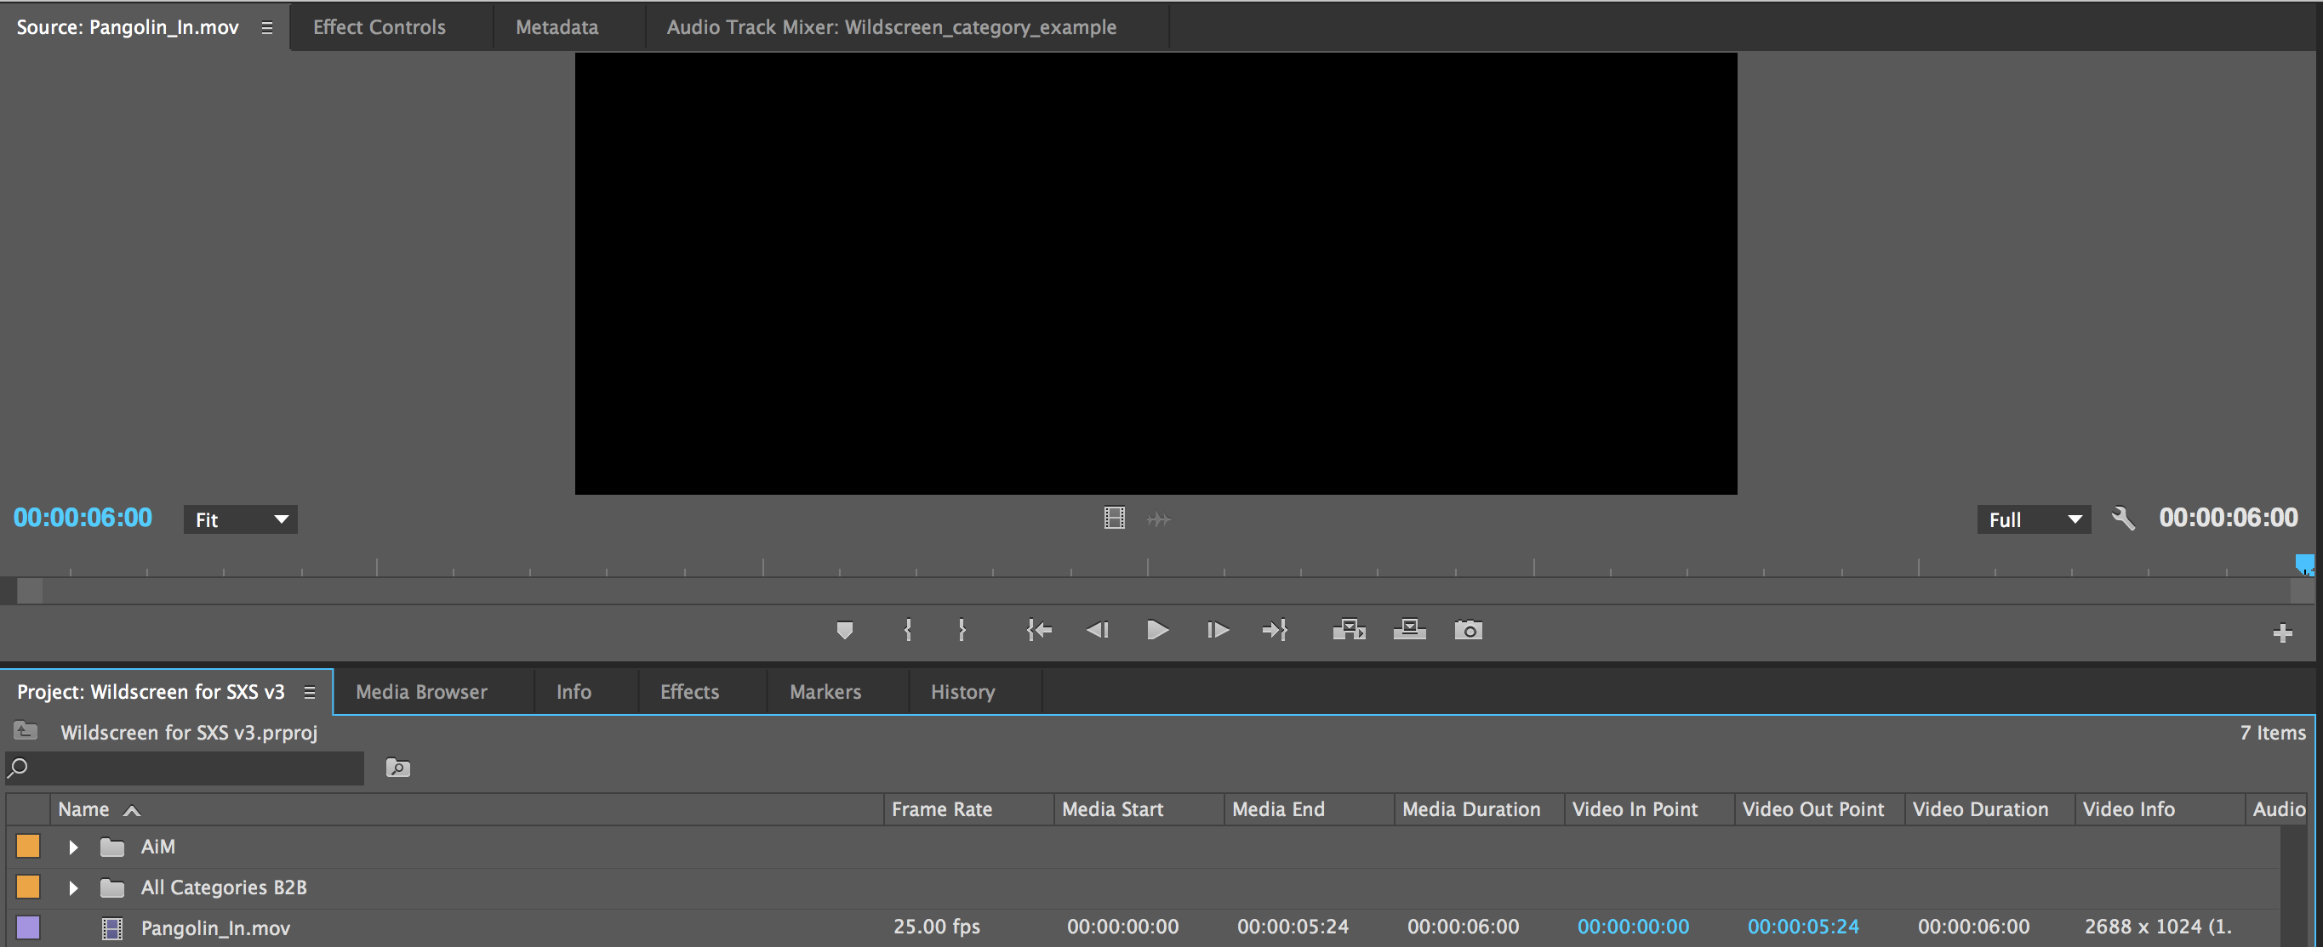The height and width of the screenshot is (947, 2323).
Task: Switch to the Effect Controls tab
Action: [x=379, y=27]
